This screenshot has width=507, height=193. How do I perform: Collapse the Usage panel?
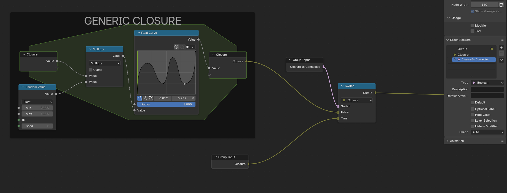449,18
